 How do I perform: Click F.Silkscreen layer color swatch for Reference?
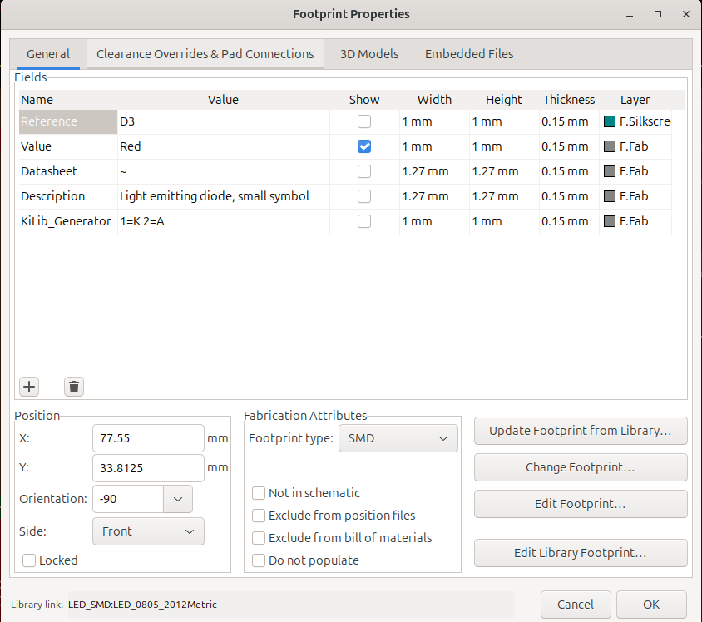coord(610,121)
